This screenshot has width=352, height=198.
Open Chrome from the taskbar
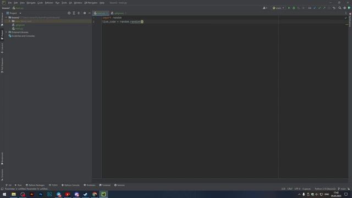click(95, 194)
